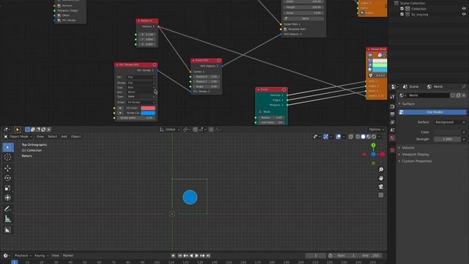Open the Tool properties tab icon
Image resolution: width=469 pixels, height=264 pixels.
pos(393,97)
